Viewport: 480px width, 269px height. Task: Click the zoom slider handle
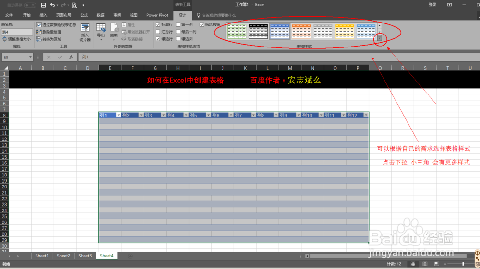coord(463,264)
